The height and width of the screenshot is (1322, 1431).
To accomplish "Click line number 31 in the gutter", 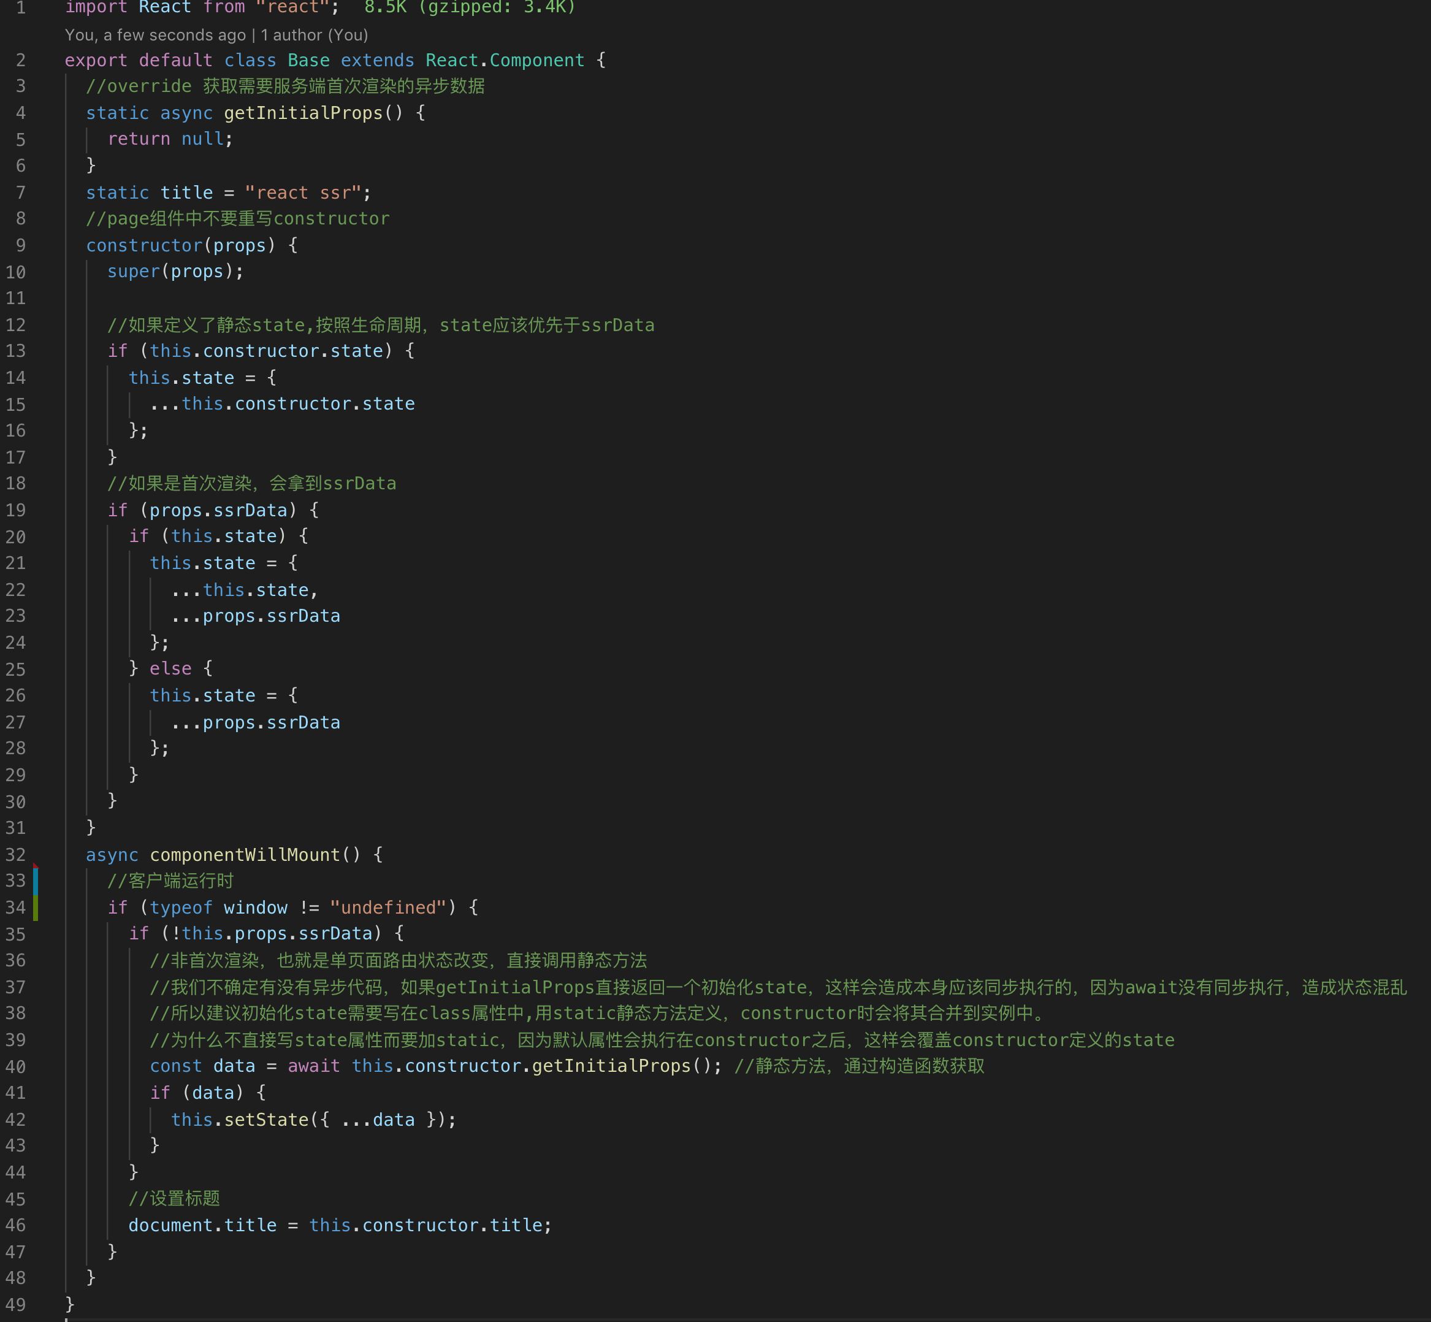I will pyautogui.click(x=16, y=828).
